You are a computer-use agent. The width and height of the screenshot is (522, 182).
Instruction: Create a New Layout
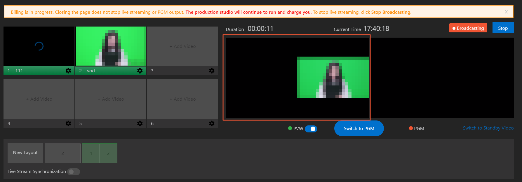point(25,153)
